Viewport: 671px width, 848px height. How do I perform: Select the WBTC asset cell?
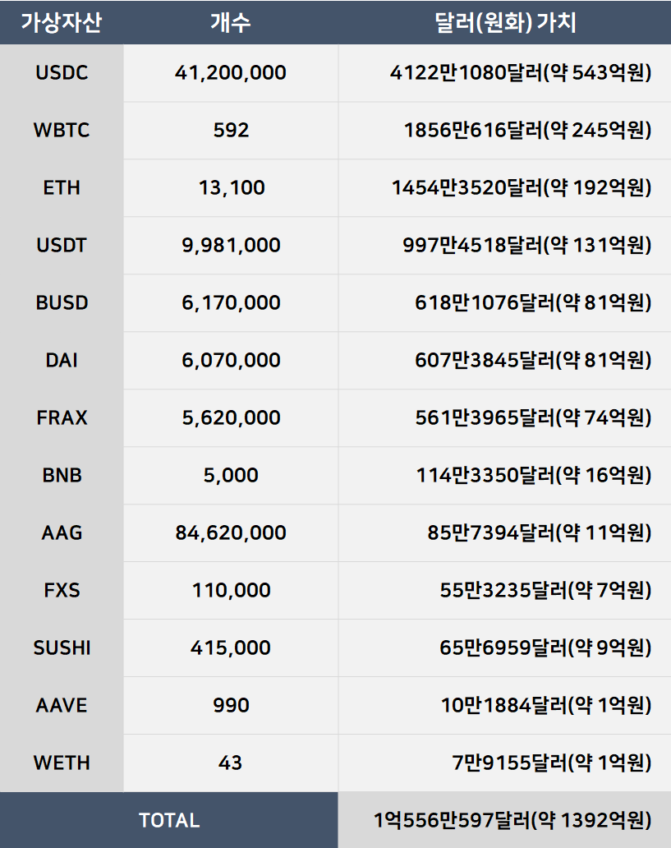[x=62, y=131]
